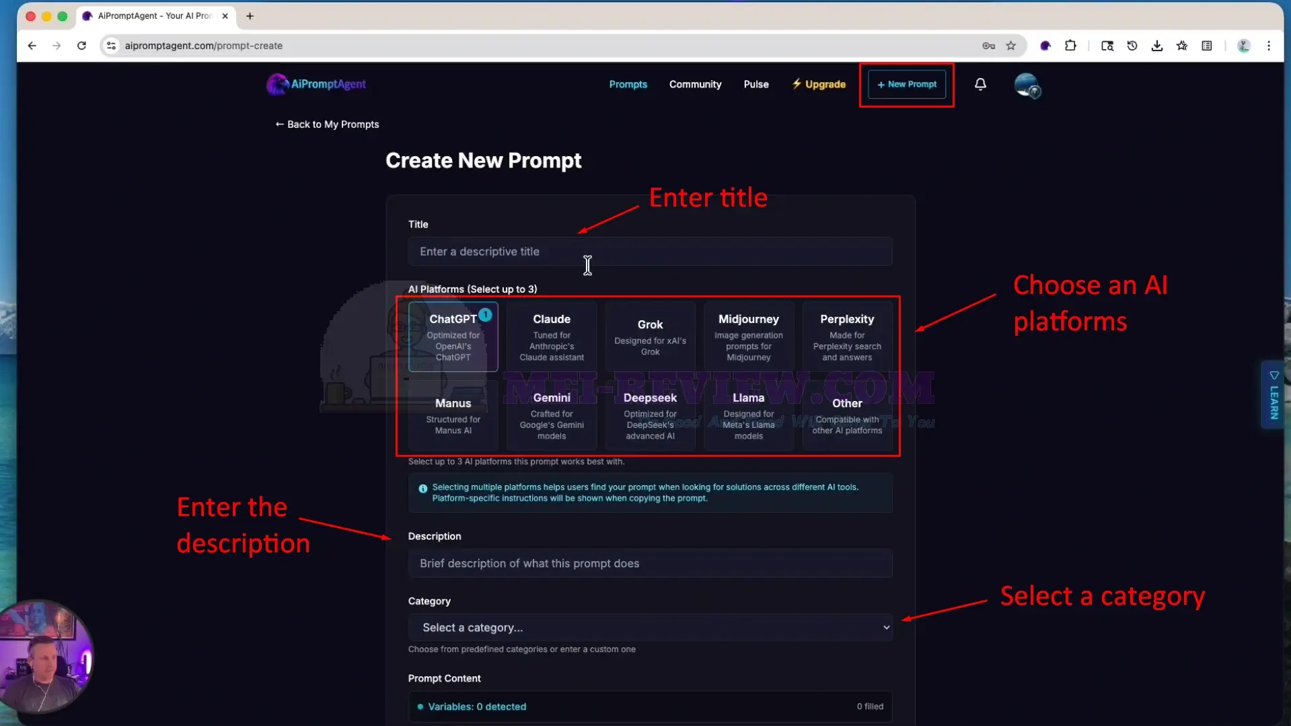Reload the page with the refresh icon
This screenshot has height=726, width=1291.
pyautogui.click(x=81, y=46)
